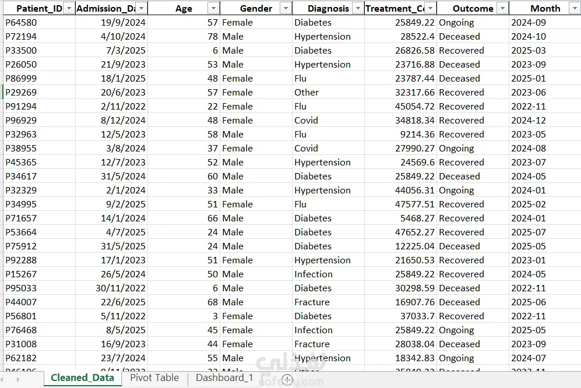Click the Diagnosis header cell
The width and height of the screenshot is (581, 388).
click(328, 8)
